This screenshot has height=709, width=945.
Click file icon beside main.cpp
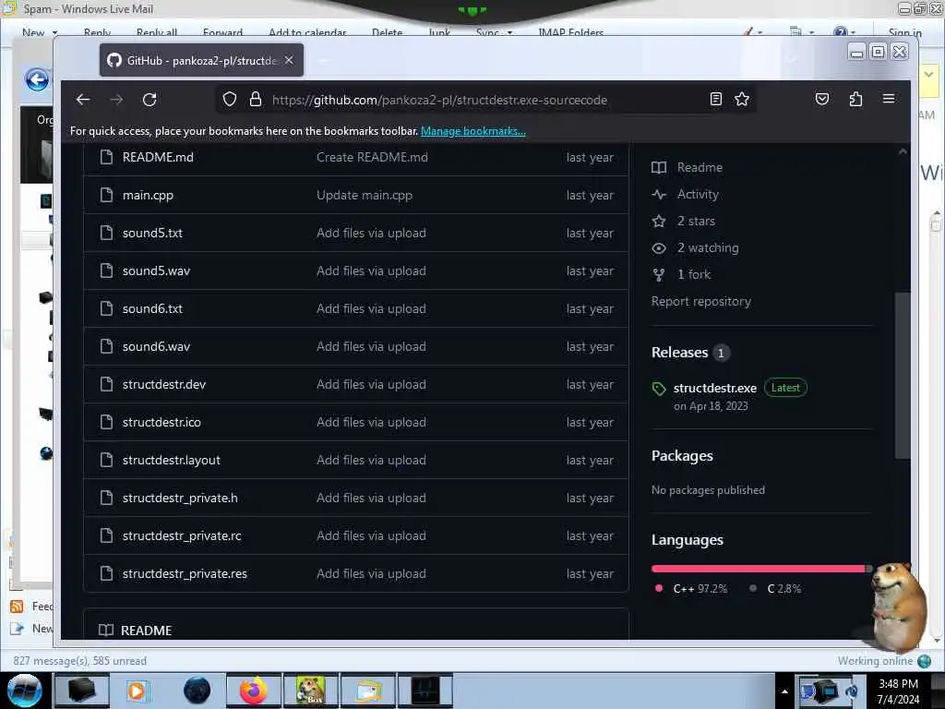pyautogui.click(x=107, y=195)
